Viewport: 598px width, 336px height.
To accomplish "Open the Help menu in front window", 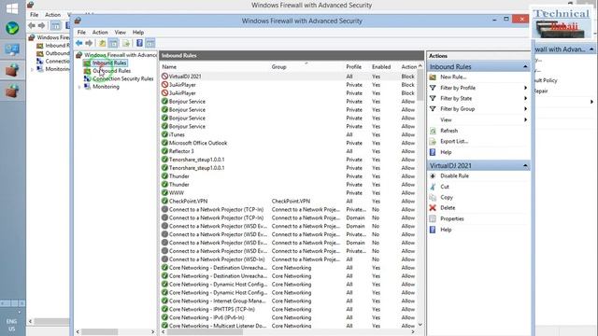I will (x=138, y=33).
